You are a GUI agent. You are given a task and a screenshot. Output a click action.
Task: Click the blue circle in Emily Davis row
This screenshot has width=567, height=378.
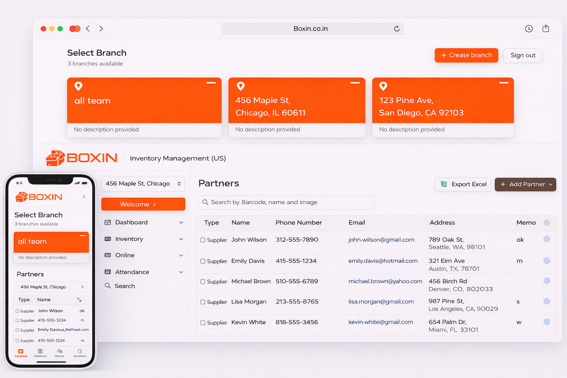547,261
